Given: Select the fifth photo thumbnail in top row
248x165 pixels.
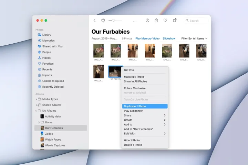Looking at the screenshot, I should pos(167,51).
